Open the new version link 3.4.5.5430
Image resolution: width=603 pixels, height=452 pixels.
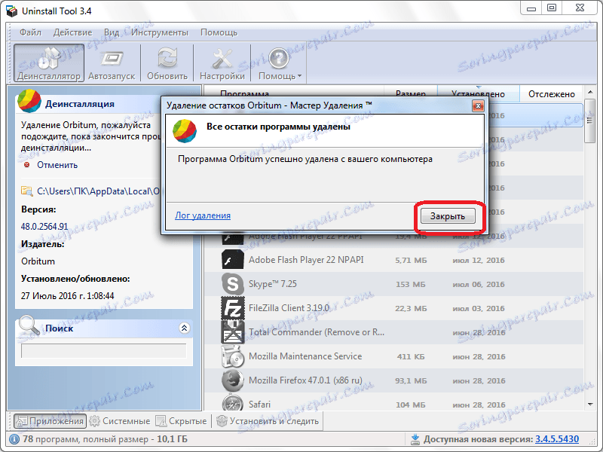(557, 439)
